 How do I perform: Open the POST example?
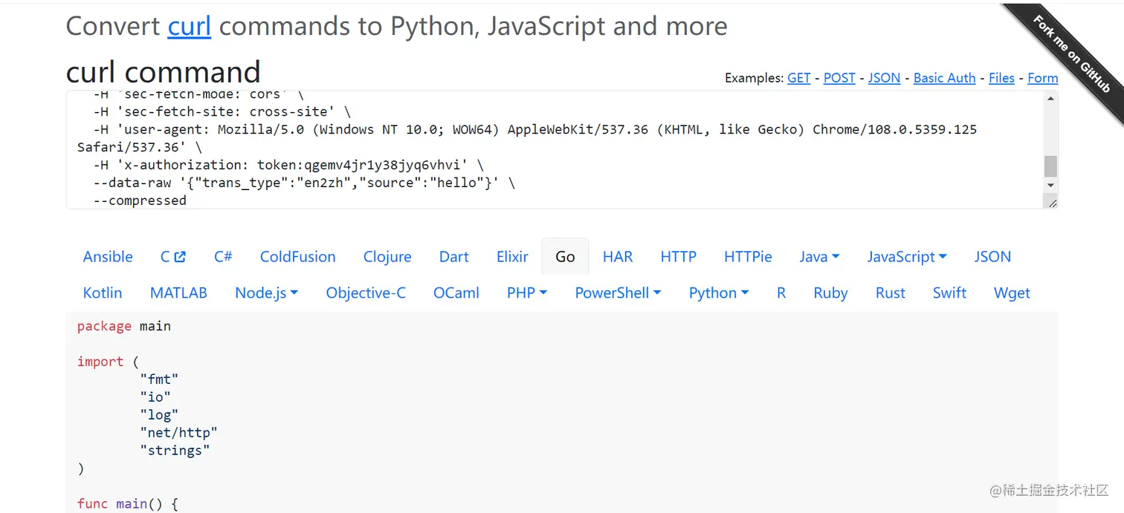coord(839,78)
